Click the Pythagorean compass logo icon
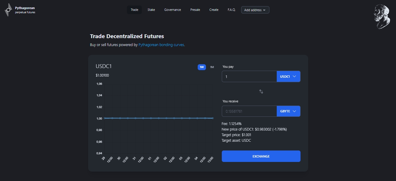Viewport: 396px width, 181px height. pos(9,10)
